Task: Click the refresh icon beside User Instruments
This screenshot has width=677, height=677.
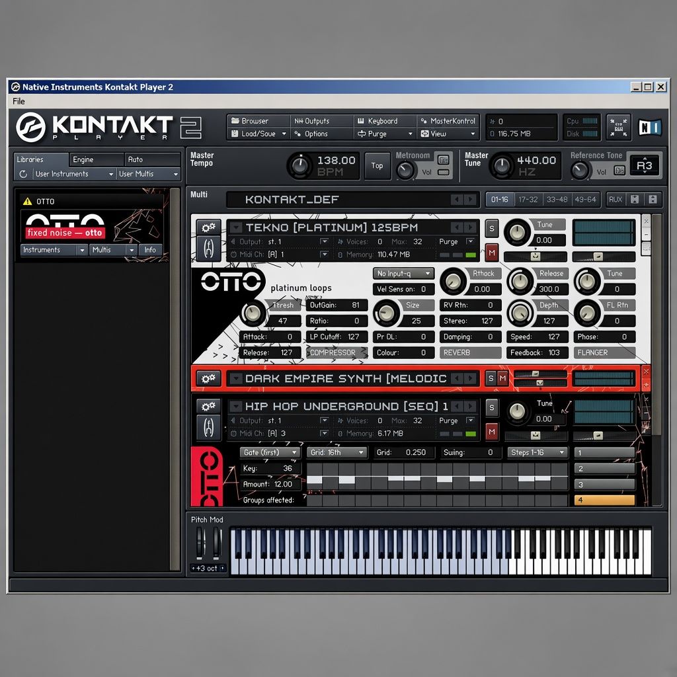Action: click(23, 174)
